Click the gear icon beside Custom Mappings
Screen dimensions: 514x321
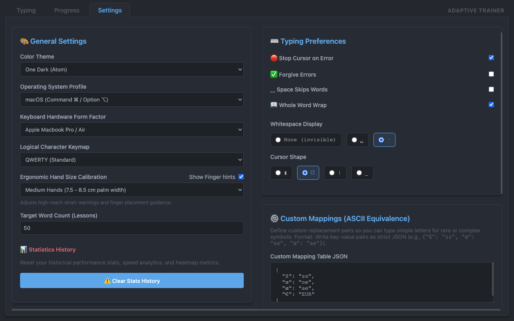(274, 219)
